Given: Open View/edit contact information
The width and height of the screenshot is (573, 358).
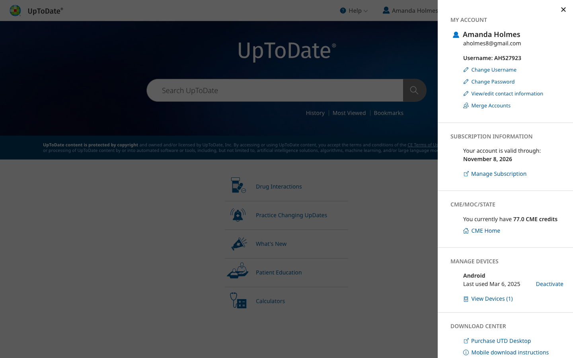Looking at the screenshot, I should pos(507,93).
